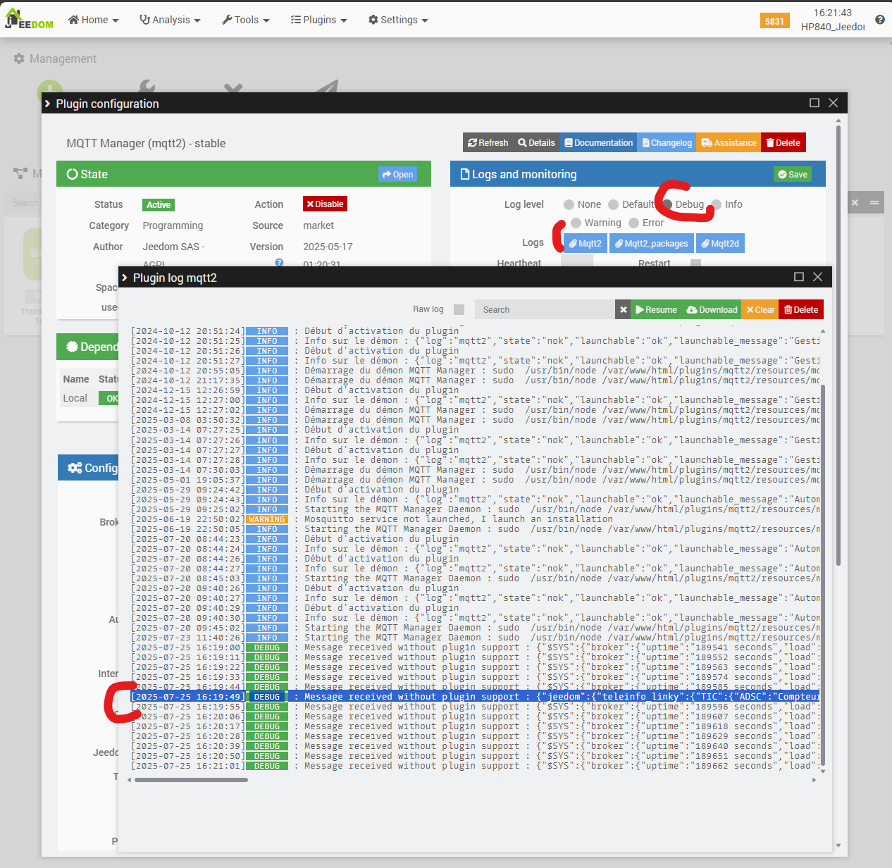Viewport: 892px width, 868px height.
Task: Select the Debug log level
Action: click(x=668, y=205)
